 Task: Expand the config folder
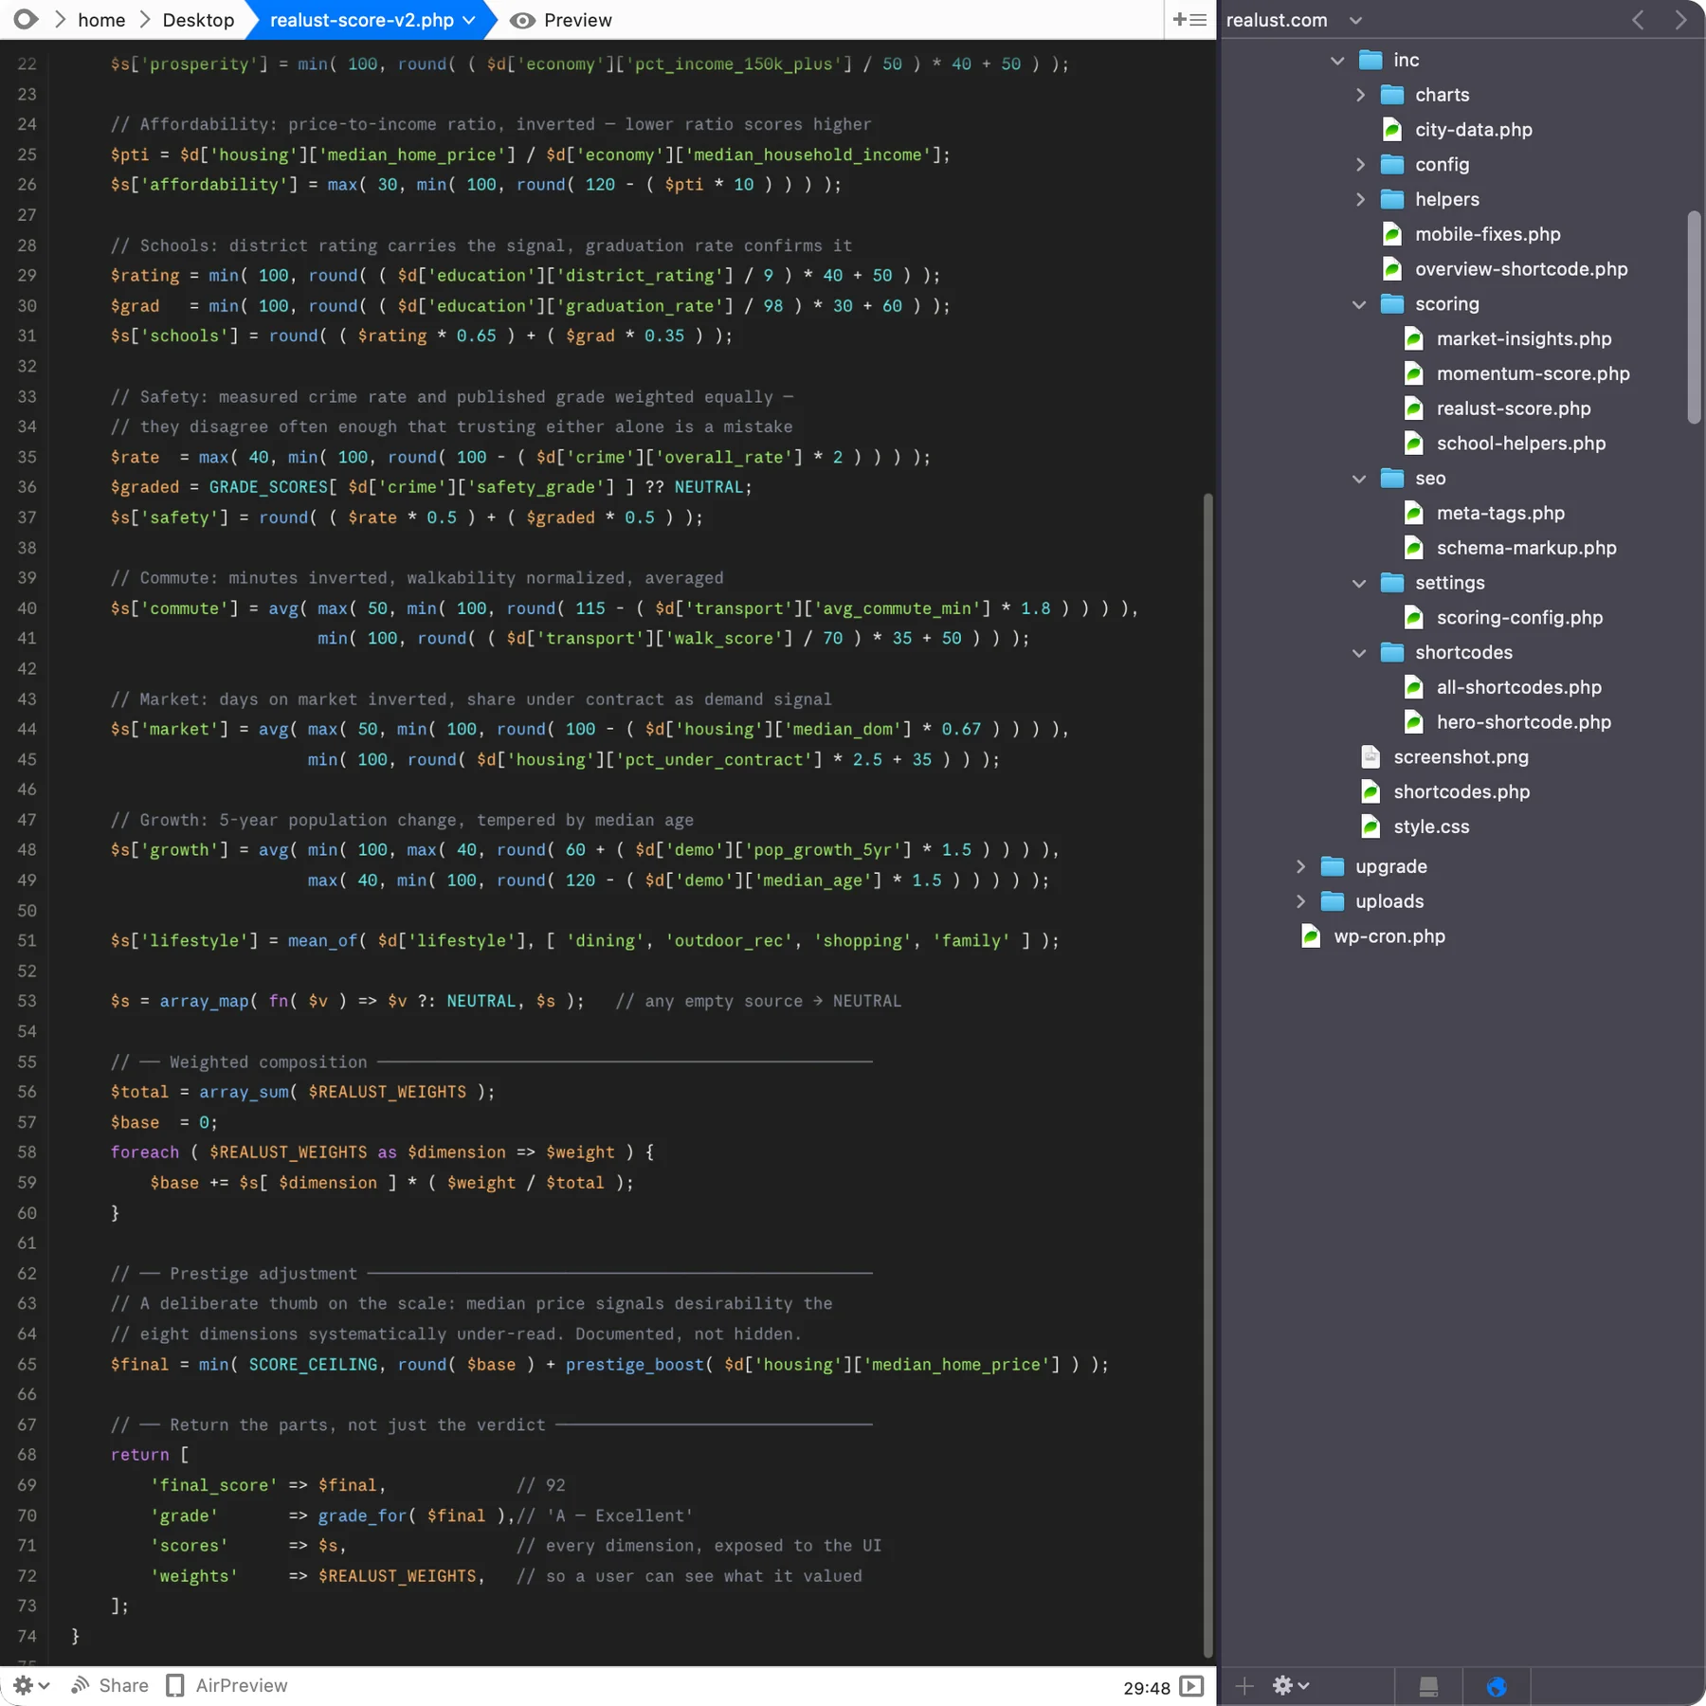[x=1360, y=165]
